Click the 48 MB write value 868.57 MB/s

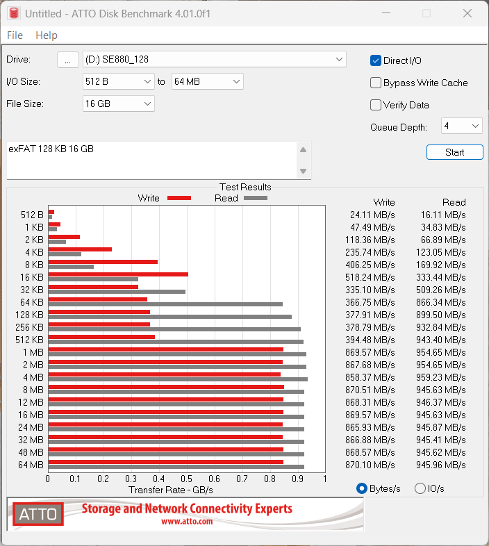tap(370, 452)
